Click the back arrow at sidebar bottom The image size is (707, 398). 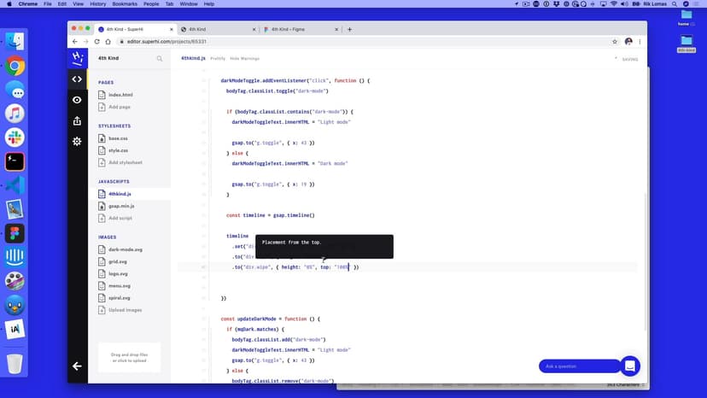pyautogui.click(x=77, y=366)
